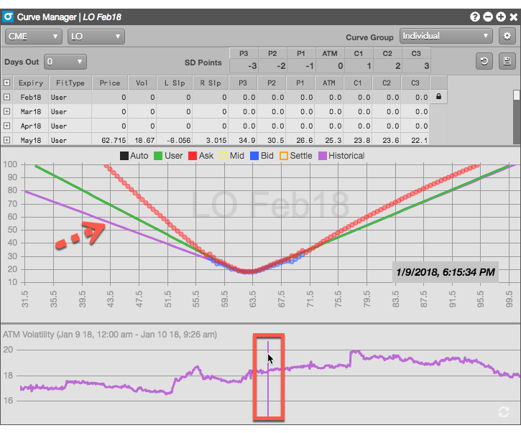Open the CME exchange dropdown

point(33,36)
